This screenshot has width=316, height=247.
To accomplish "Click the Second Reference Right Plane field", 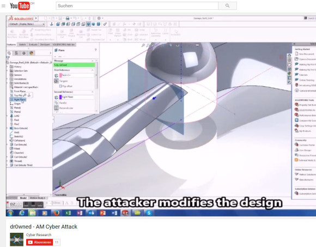I will coord(77,97).
